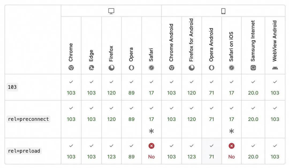Click the red X in desktop Safari rel=preload cell
The image size is (289, 168).
point(151,146)
